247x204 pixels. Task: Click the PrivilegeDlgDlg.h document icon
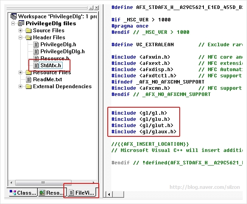coord(36,51)
